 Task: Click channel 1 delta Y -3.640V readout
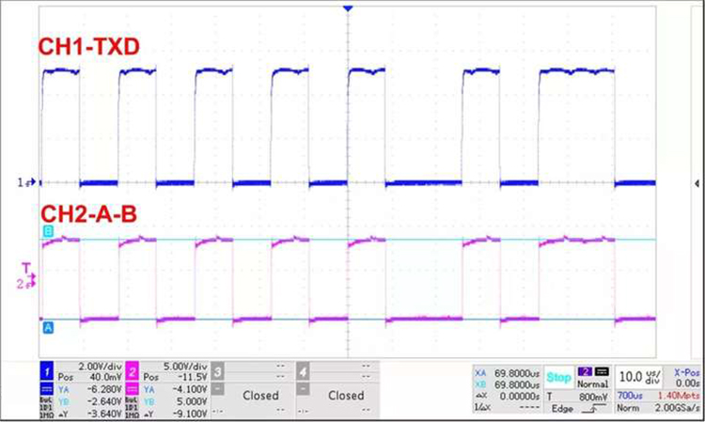click(89, 414)
